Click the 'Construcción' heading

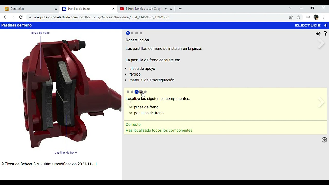point(137,40)
